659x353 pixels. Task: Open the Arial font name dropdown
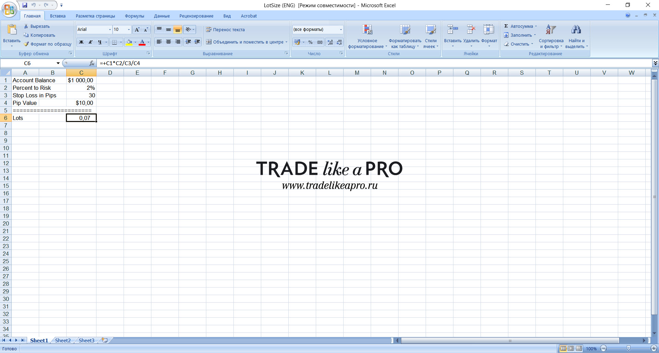pyautogui.click(x=110, y=29)
